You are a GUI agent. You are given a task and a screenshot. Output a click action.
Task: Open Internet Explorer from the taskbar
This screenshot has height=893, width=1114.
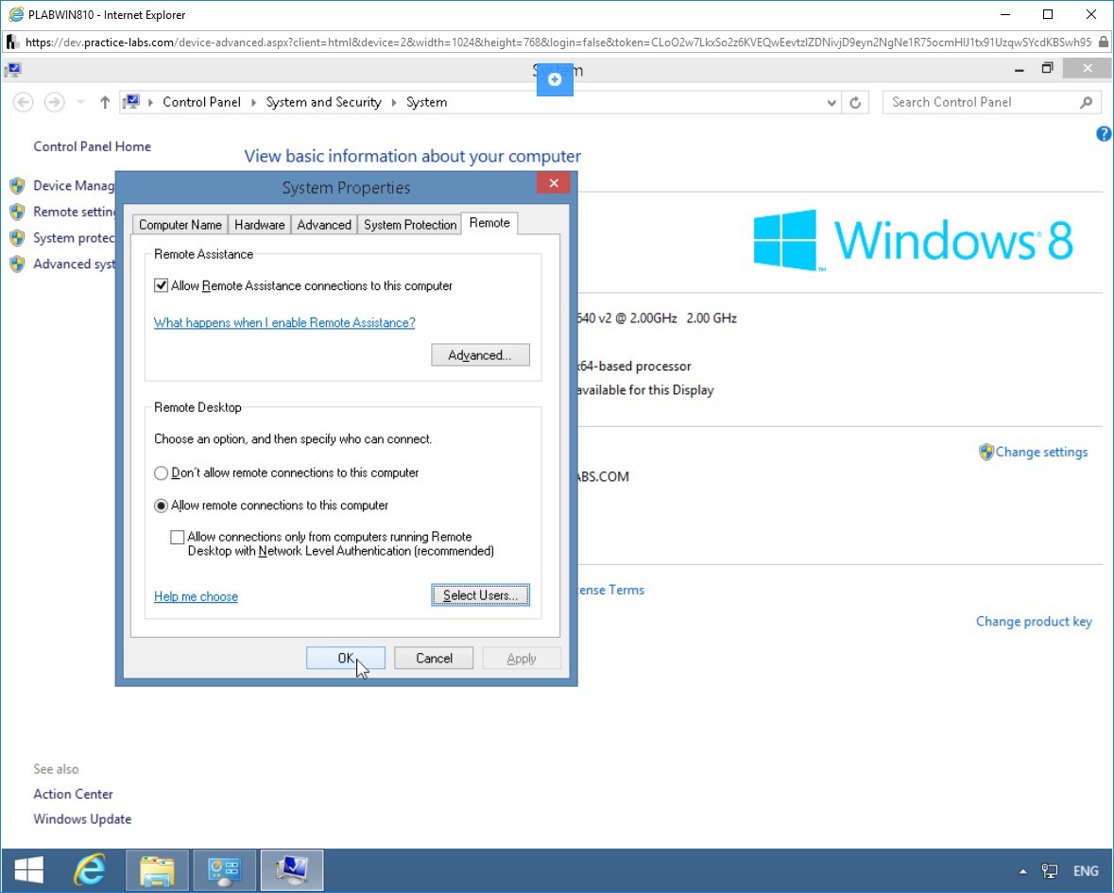(90, 869)
